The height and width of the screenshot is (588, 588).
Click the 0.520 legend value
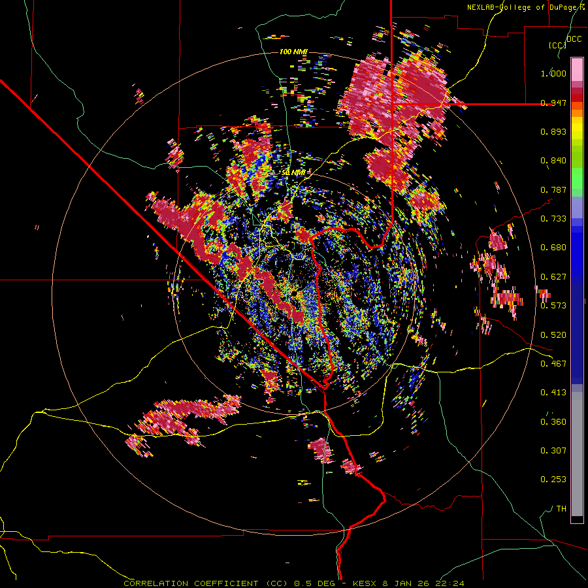click(553, 335)
